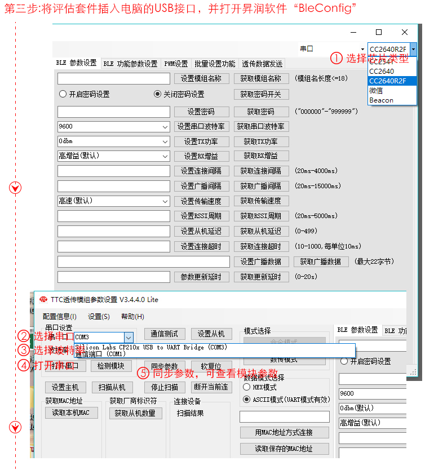Screen dimensions: 434x470
Task: Click 获取广播数据 button
Action: click(321, 261)
